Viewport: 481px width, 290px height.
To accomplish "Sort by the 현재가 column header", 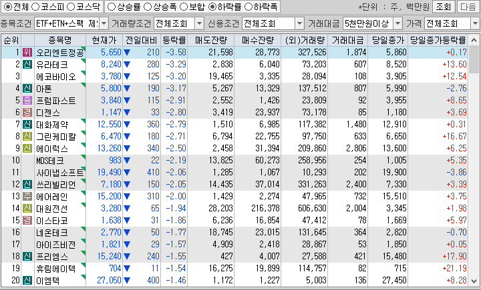I will pos(104,40).
